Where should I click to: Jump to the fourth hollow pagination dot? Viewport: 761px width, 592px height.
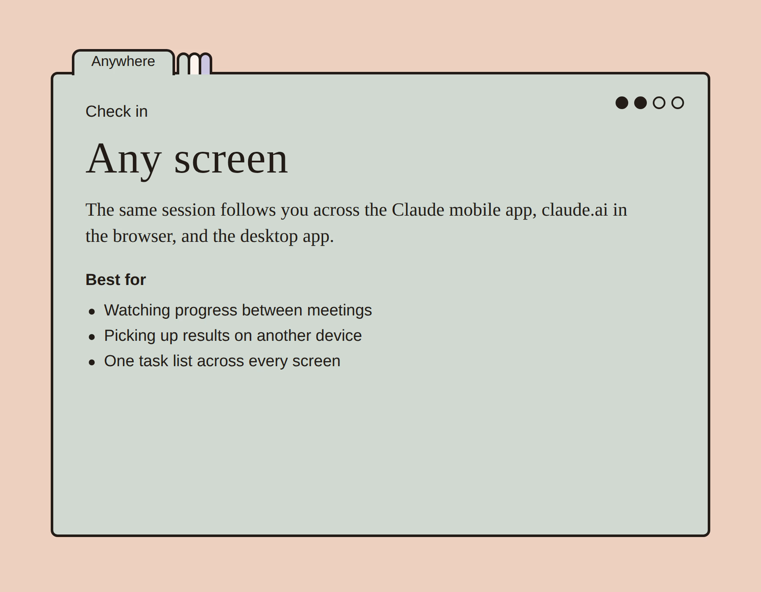pos(678,103)
